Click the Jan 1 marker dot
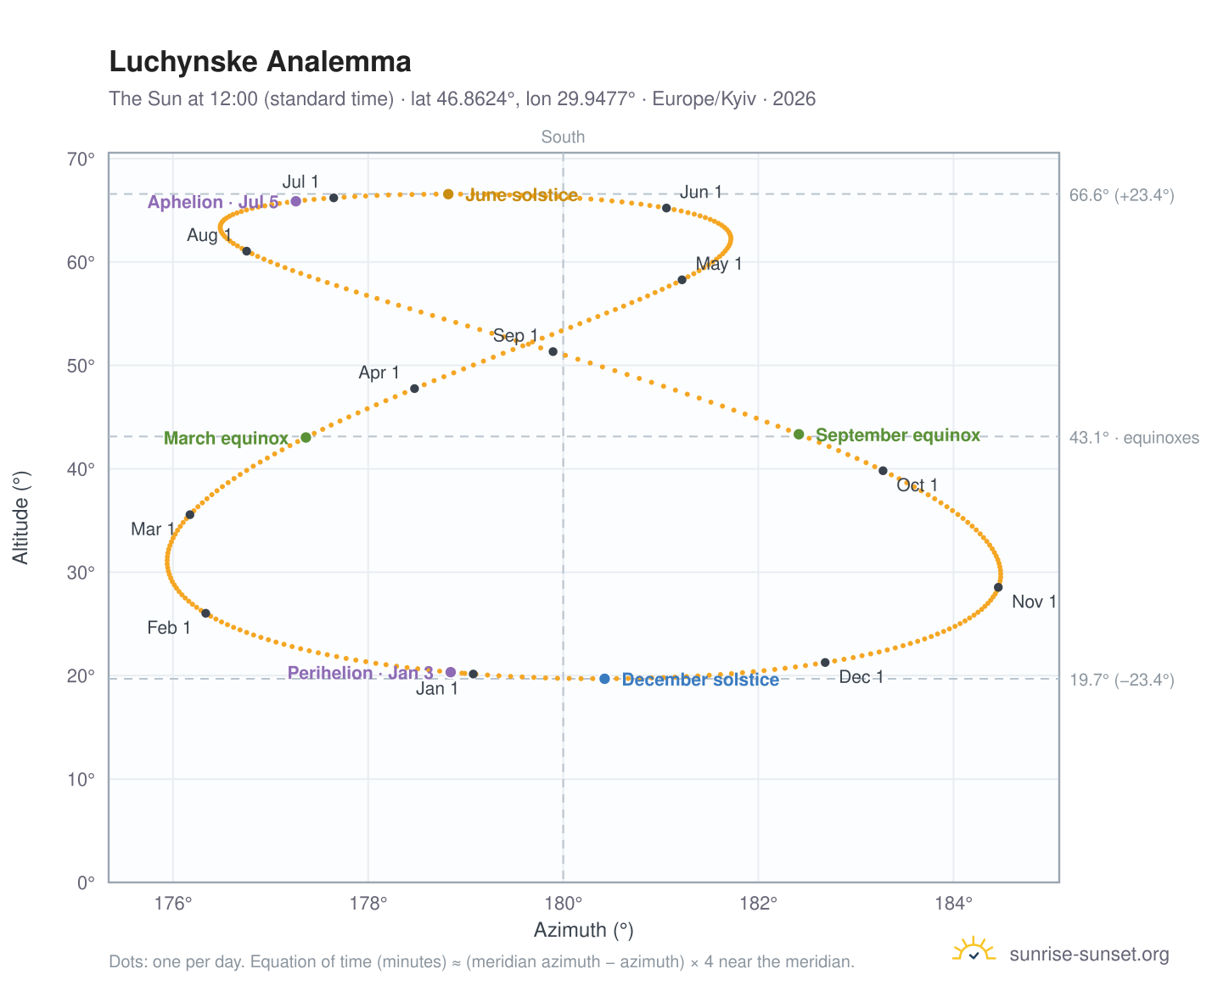The image size is (1229, 1008). point(474,675)
